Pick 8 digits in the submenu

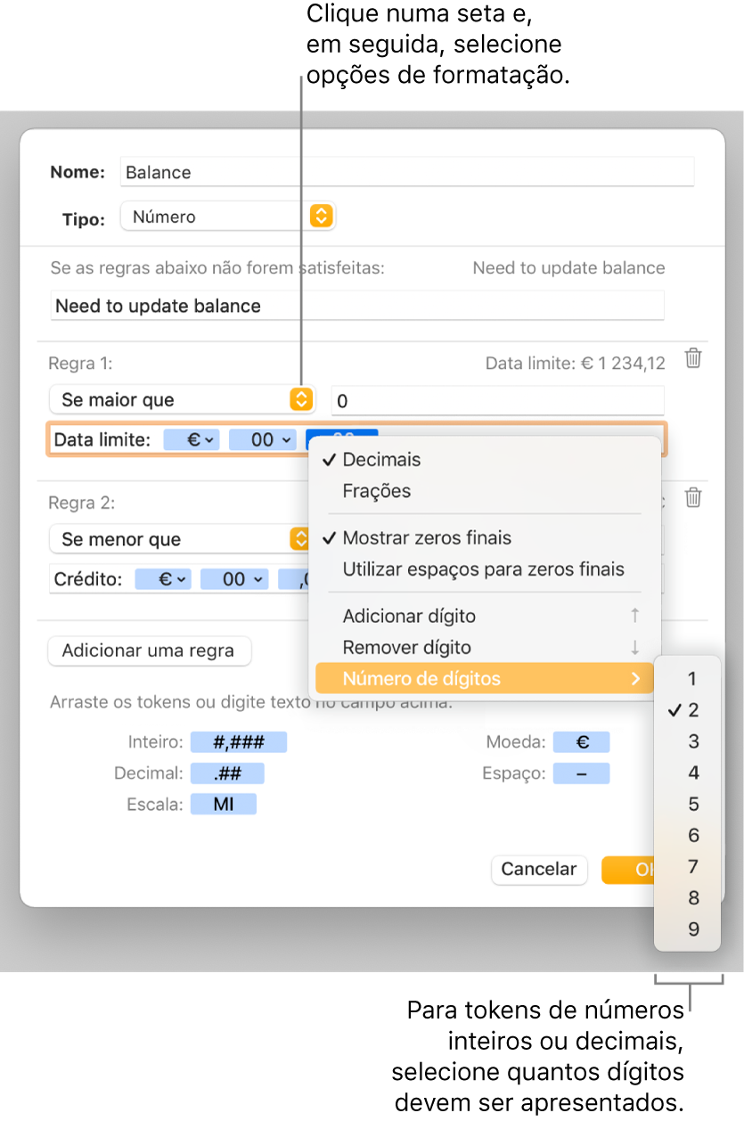(688, 897)
